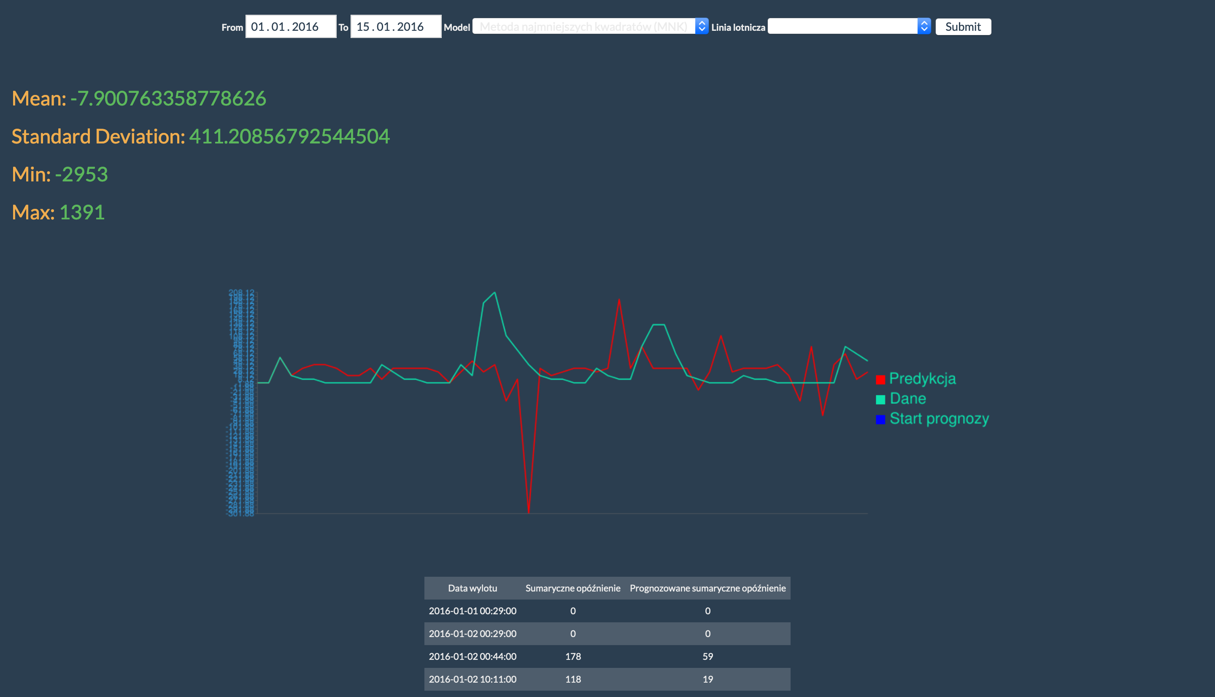Image resolution: width=1215 pixels, height=697 pixels.
Task: Click the blue Start prognozy swatch
Action: pos(880,419)
